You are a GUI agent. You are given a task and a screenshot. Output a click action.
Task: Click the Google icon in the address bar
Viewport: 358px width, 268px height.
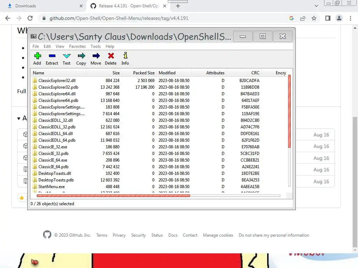[x=291, y=18]
